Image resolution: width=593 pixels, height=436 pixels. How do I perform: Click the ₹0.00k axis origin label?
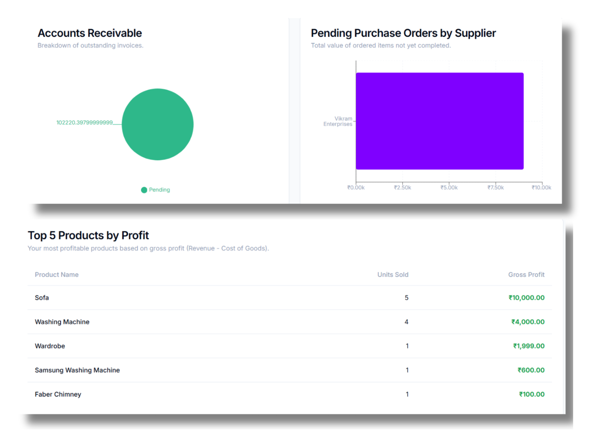click(x=355, y=187)
